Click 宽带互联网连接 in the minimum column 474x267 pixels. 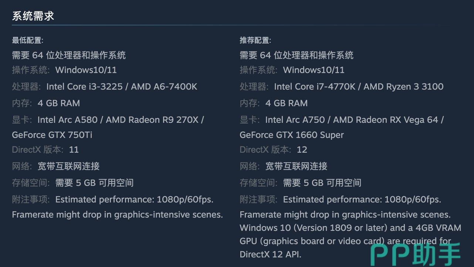pos(69,166)
